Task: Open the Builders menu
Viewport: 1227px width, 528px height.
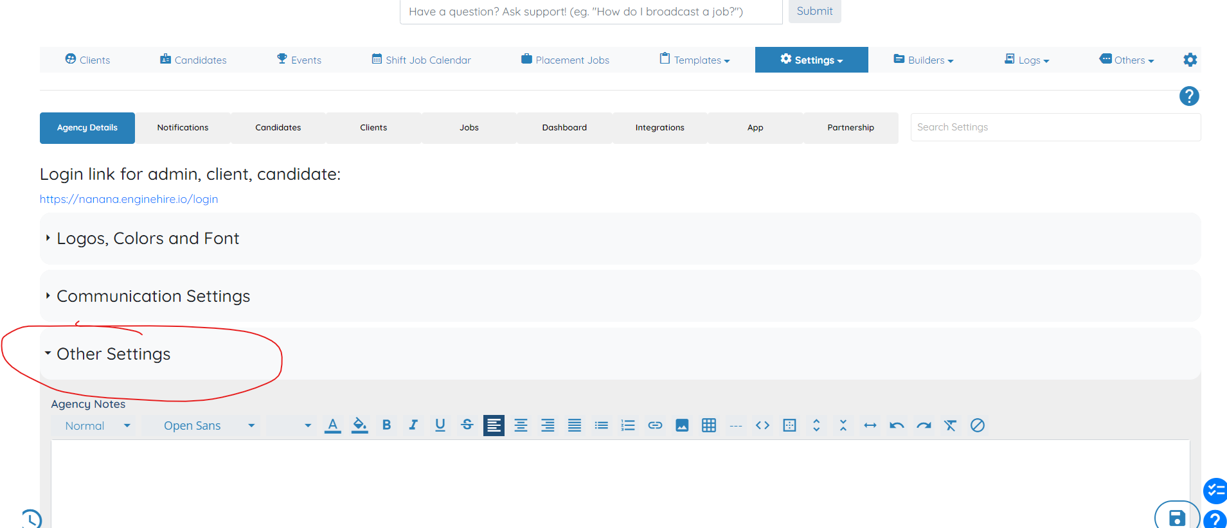Action: point(924,60)
